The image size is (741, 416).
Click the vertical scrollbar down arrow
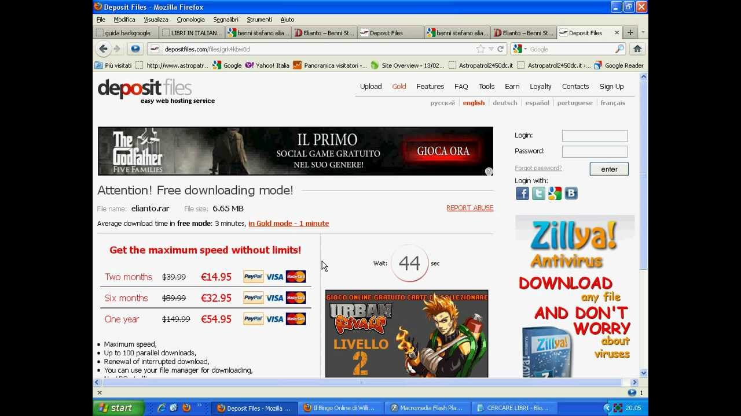tap(644, 373)
